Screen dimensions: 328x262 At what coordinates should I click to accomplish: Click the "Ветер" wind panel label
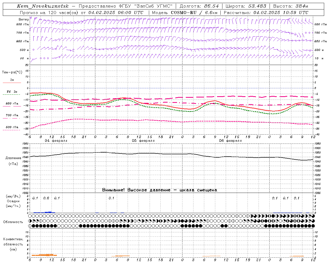point(24,19)
